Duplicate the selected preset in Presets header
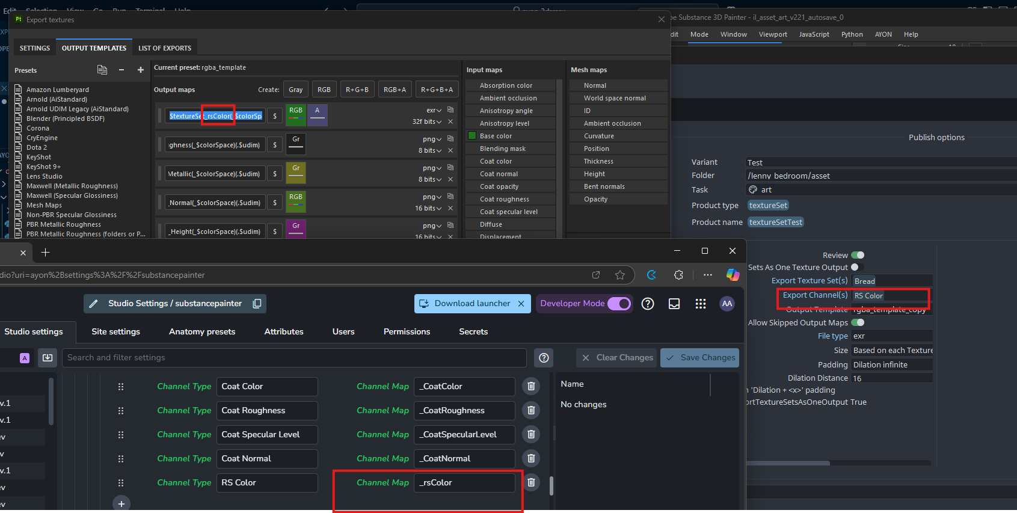This screenshot has width=1017, height=513. tap(102, 70)
